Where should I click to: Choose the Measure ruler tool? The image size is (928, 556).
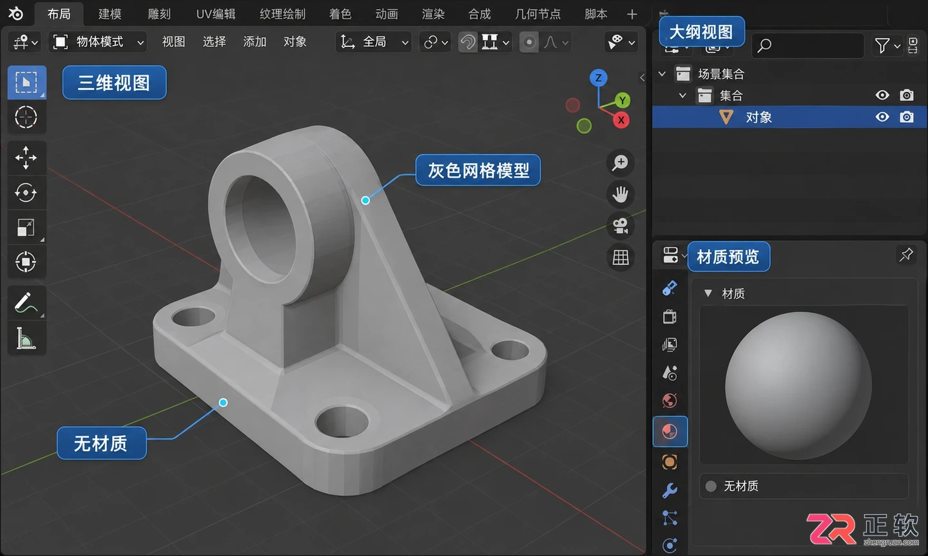26,338
